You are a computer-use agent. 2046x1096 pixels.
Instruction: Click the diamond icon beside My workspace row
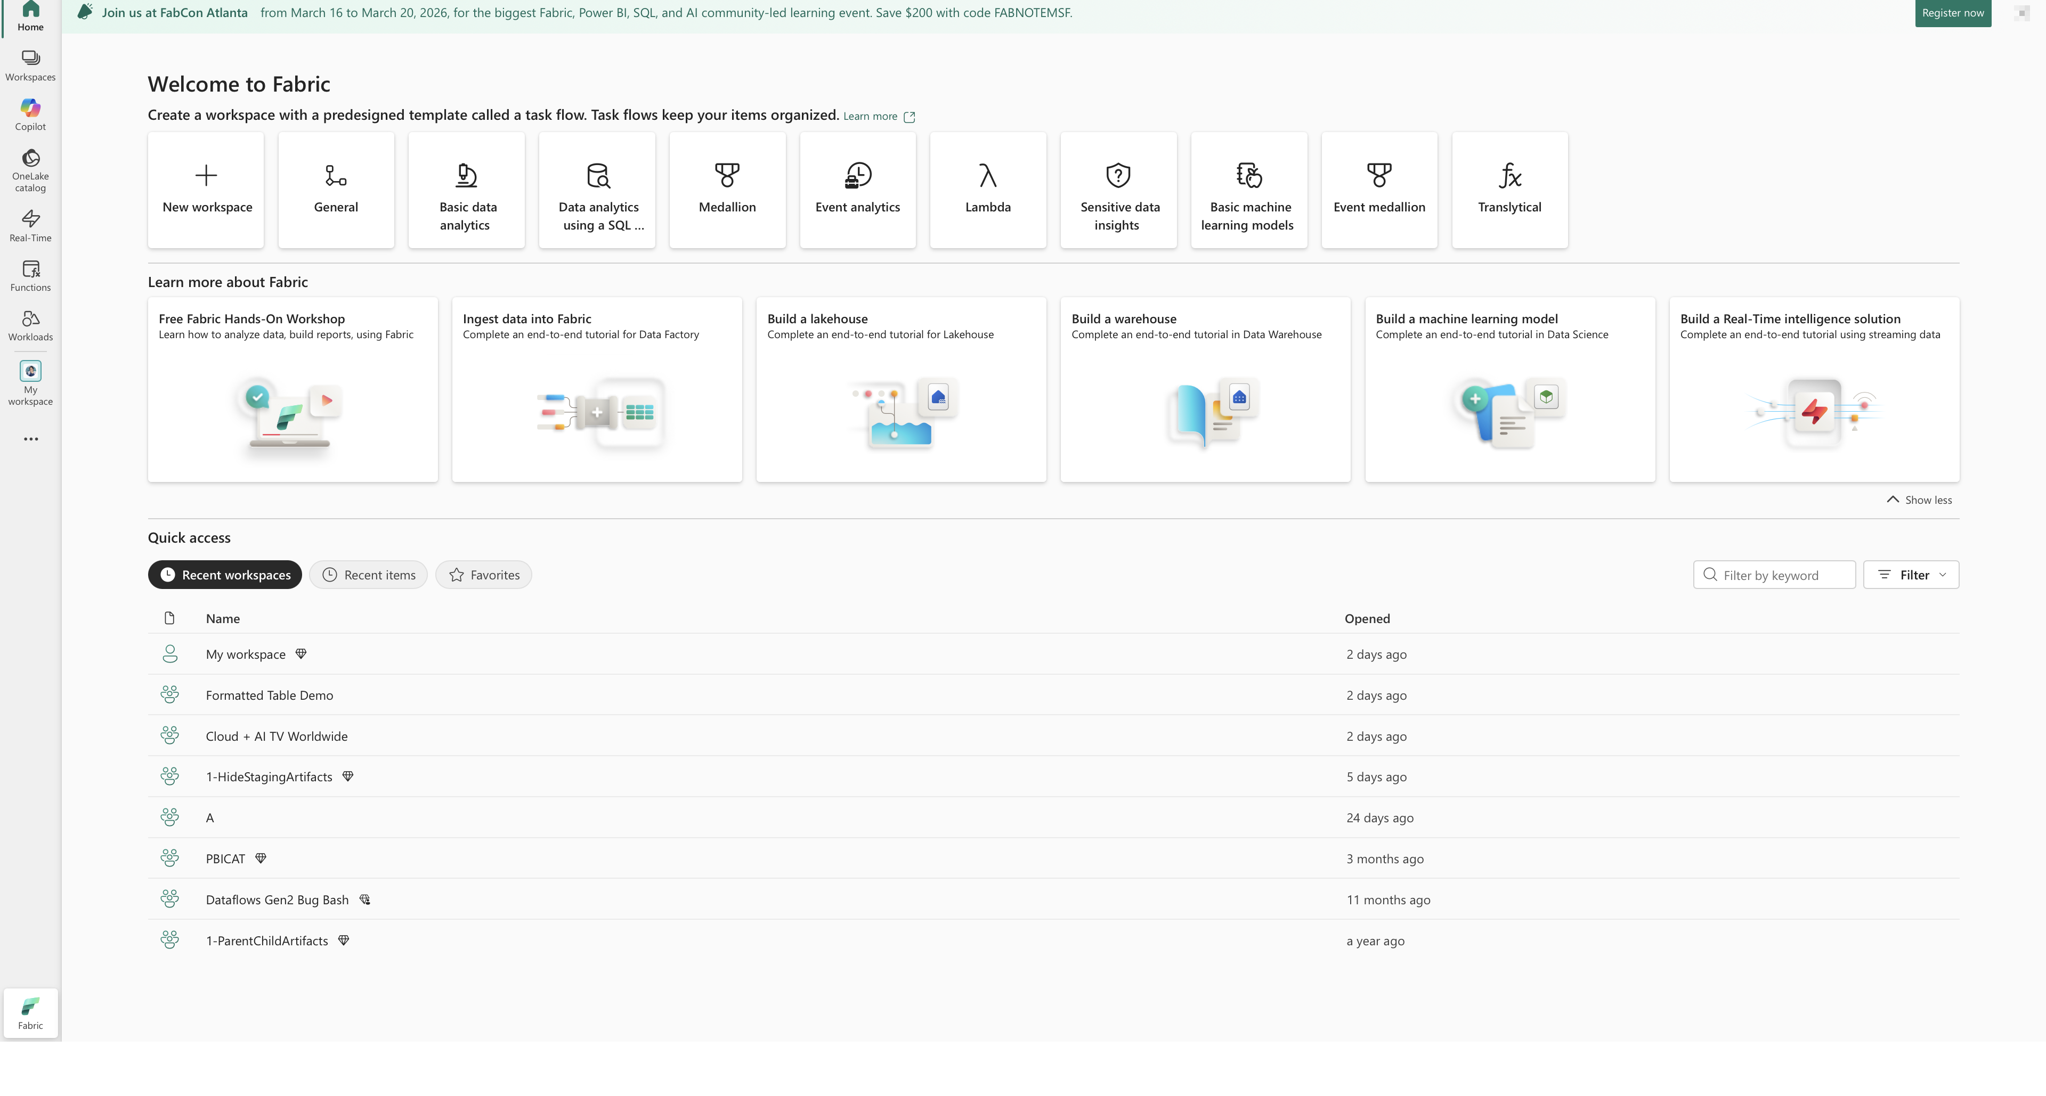pos(301,654)
